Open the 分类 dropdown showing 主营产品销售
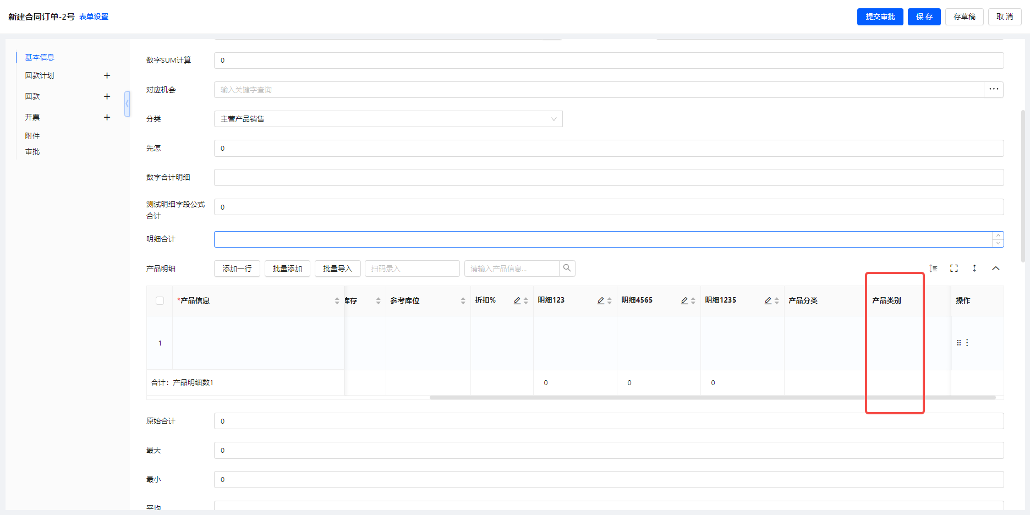Viewport: 1030px width, 515px height. tap(388, 119)
